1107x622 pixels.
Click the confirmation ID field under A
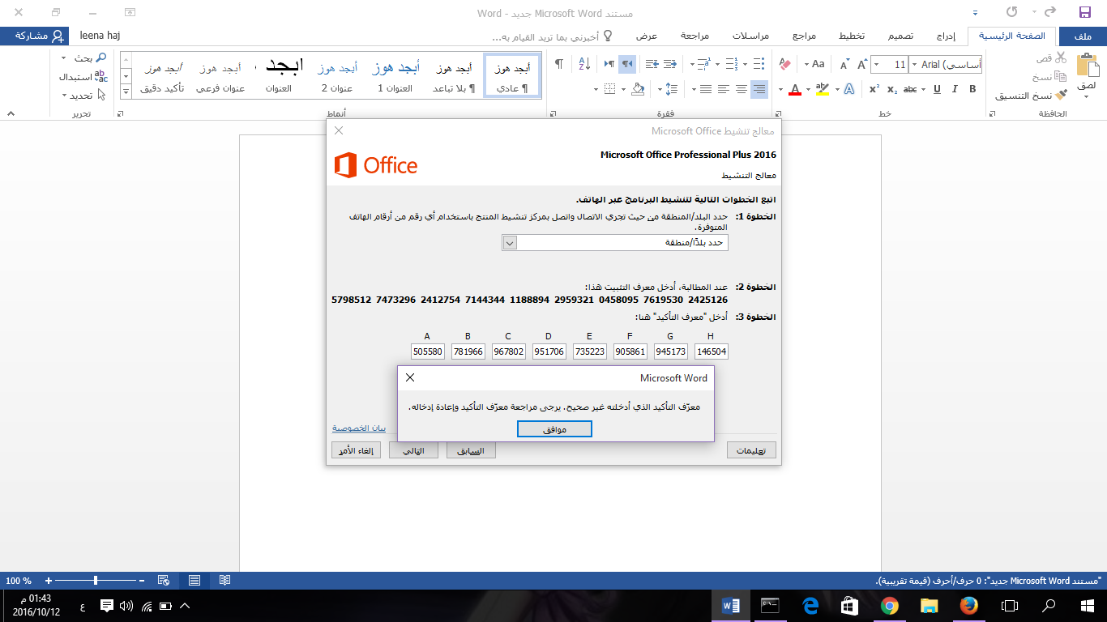click(427, 351)
